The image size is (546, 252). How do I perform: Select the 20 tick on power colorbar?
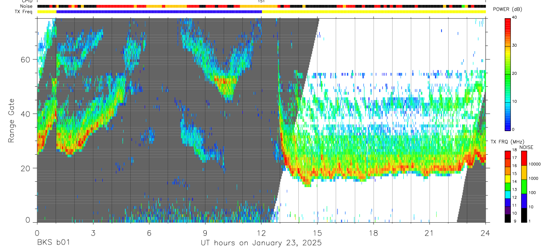pos(514,73)
